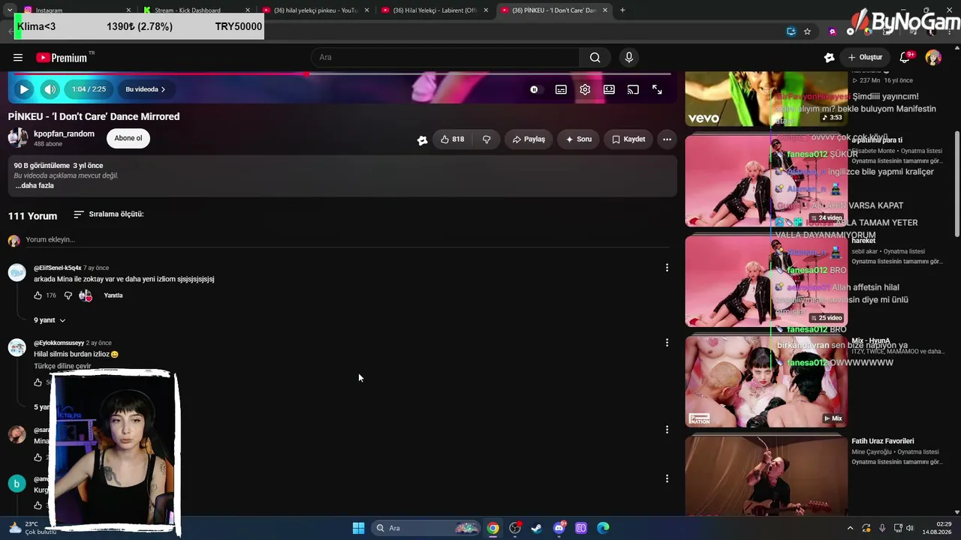Open the 'Bu videoda' chapter chip
This screenshot has width=961, height=540.
click(x=146, y=89)
